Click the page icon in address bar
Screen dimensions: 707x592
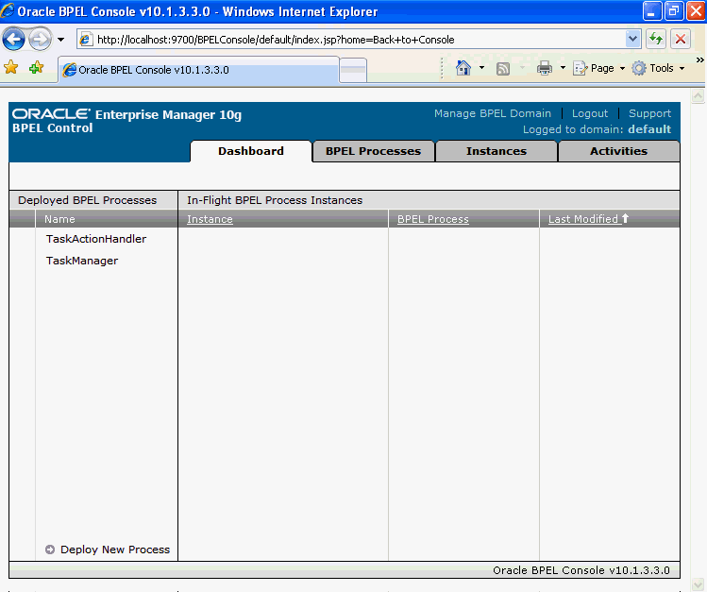[x=86, y=40]
